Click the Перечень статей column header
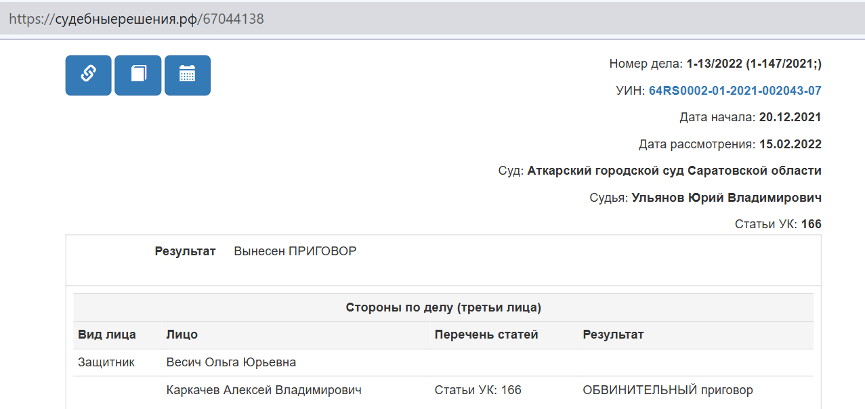 486,335
